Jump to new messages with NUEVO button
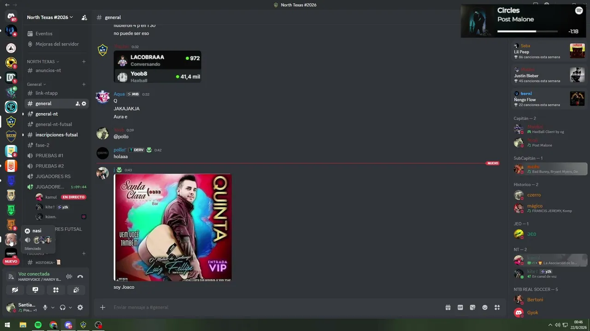This screenshot has width=590, height=331. pos(11,262)
